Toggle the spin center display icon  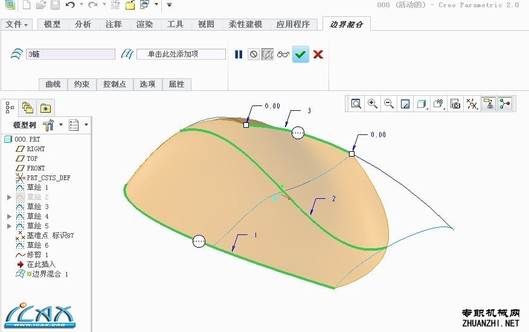coord(505,104)
